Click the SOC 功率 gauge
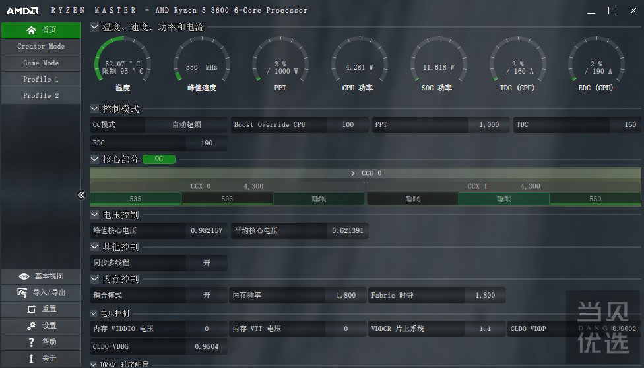Image resolution: width=644 pixels, height=368 pixels. pos(438,65)
